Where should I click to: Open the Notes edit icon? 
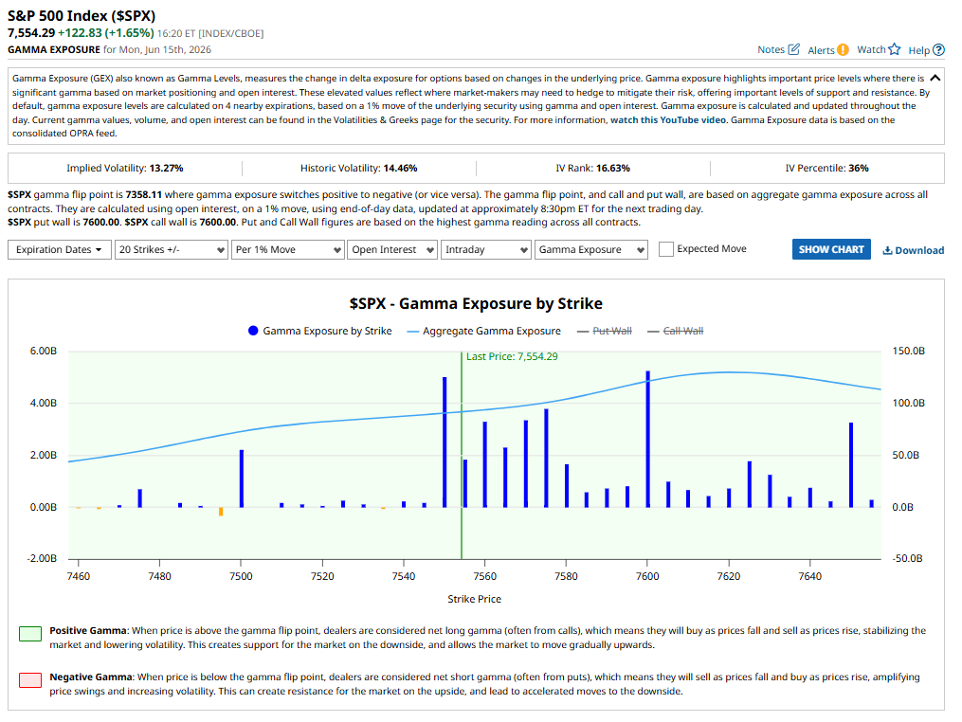(794, 49)
